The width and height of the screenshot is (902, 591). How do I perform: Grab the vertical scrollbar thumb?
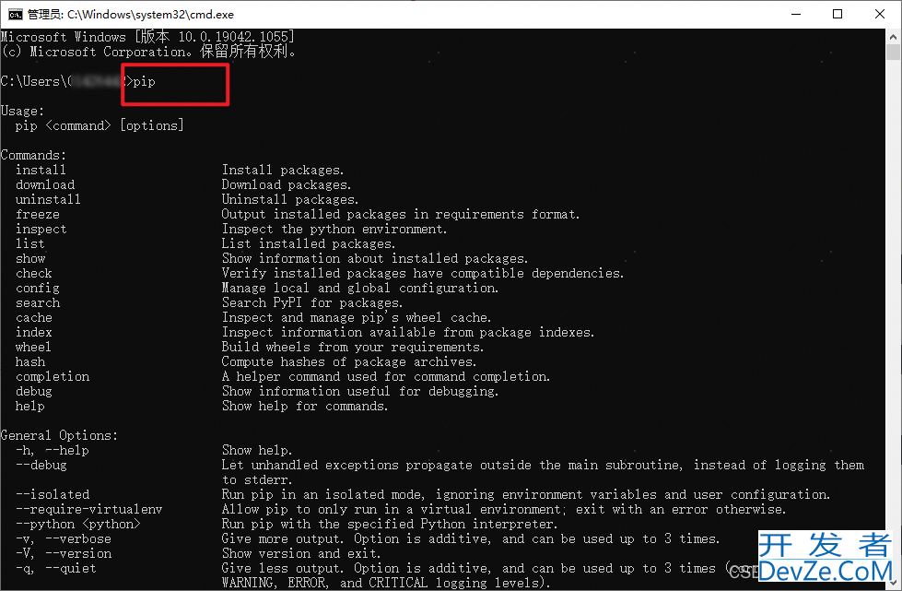[893, 53]
